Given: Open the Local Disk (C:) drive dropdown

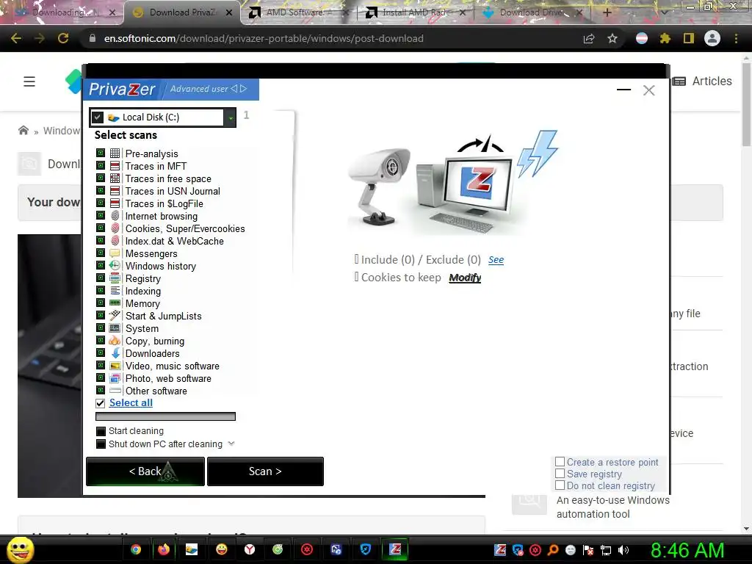Looking at the screenshot, I should (x=230, y=117).
